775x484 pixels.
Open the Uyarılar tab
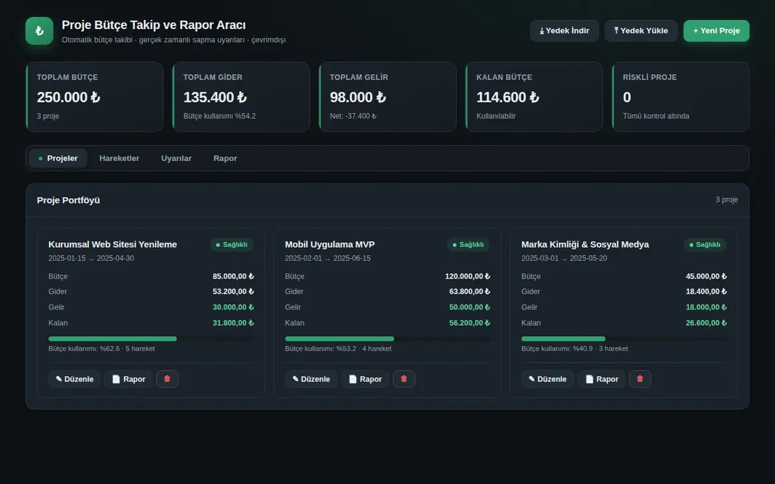click(x=176, y=158)
